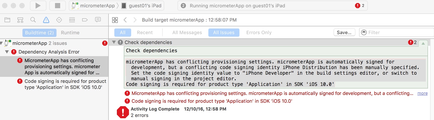
Task: Select the Issue navigator warning icon
Action: point(46,20)
